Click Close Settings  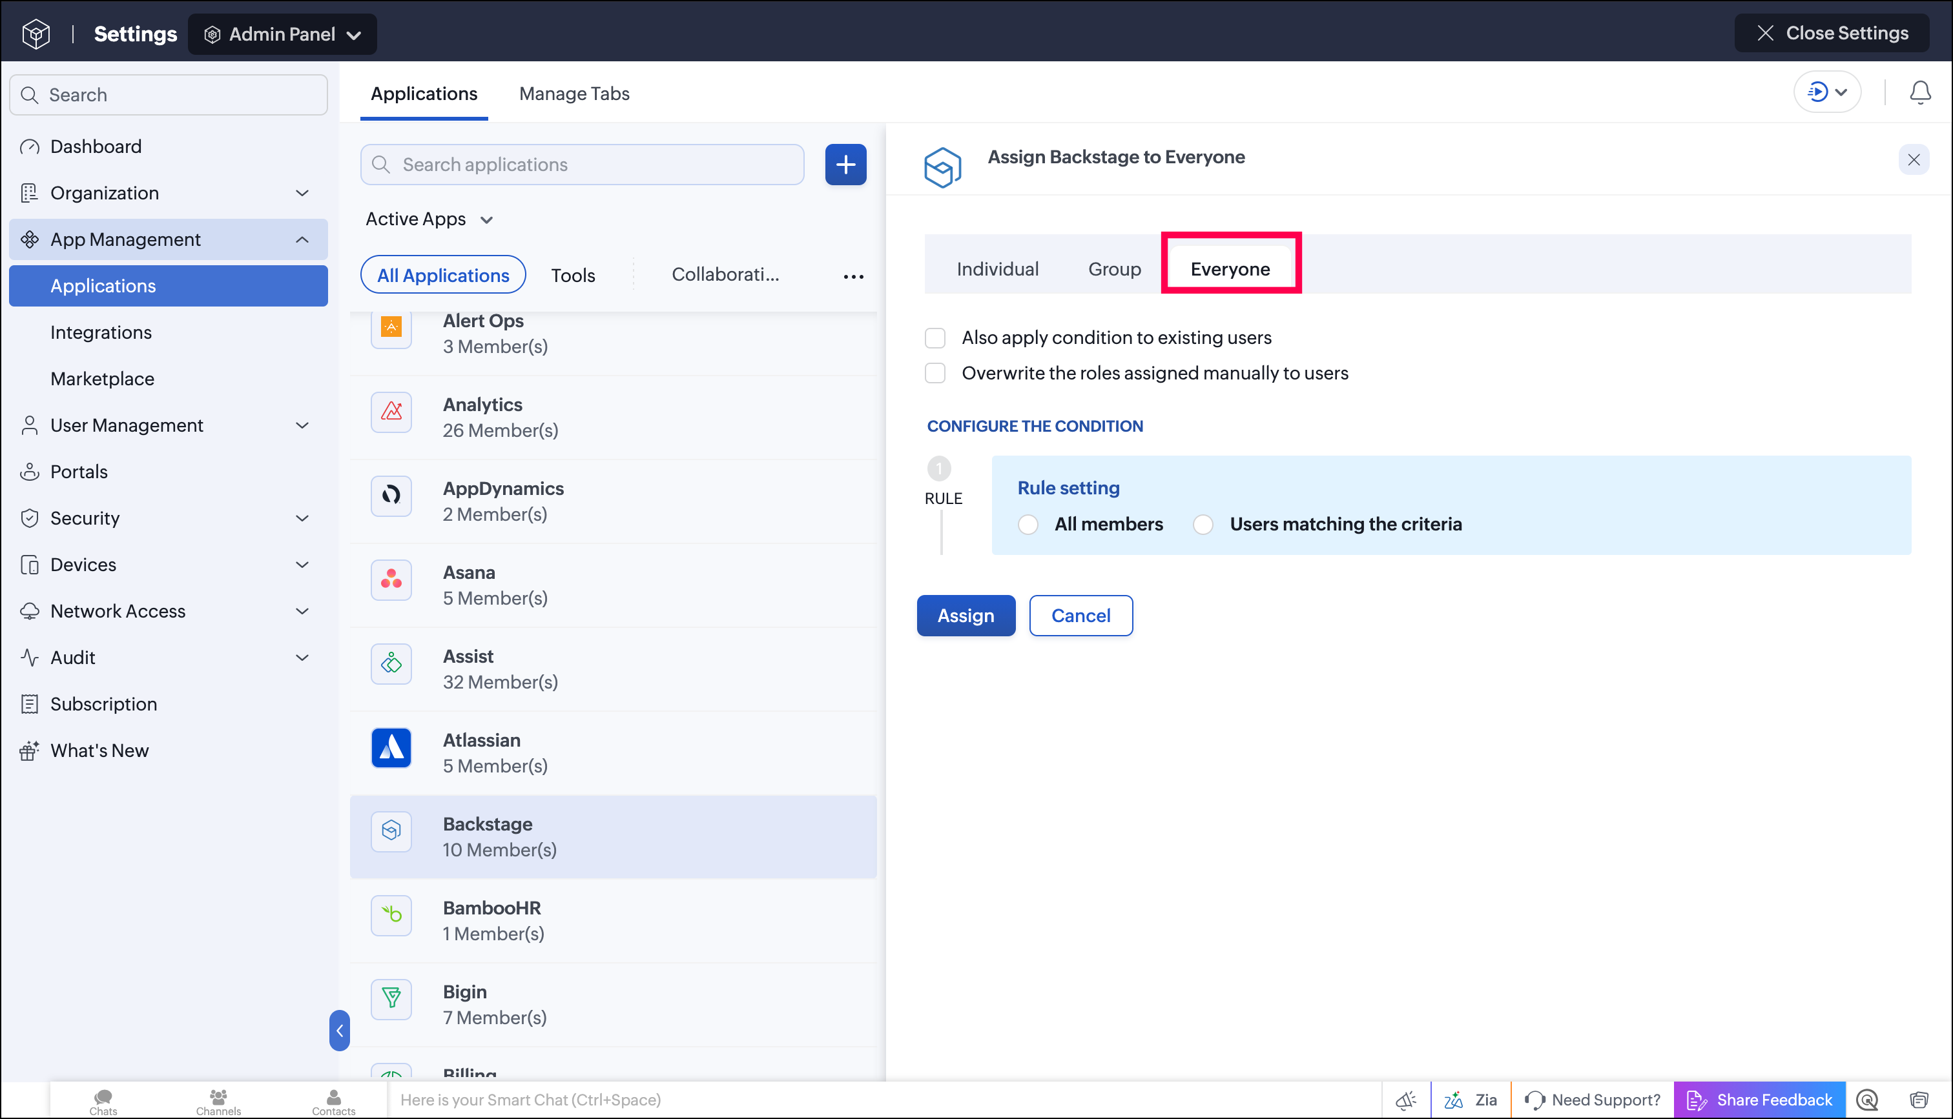click(1831, 33)
